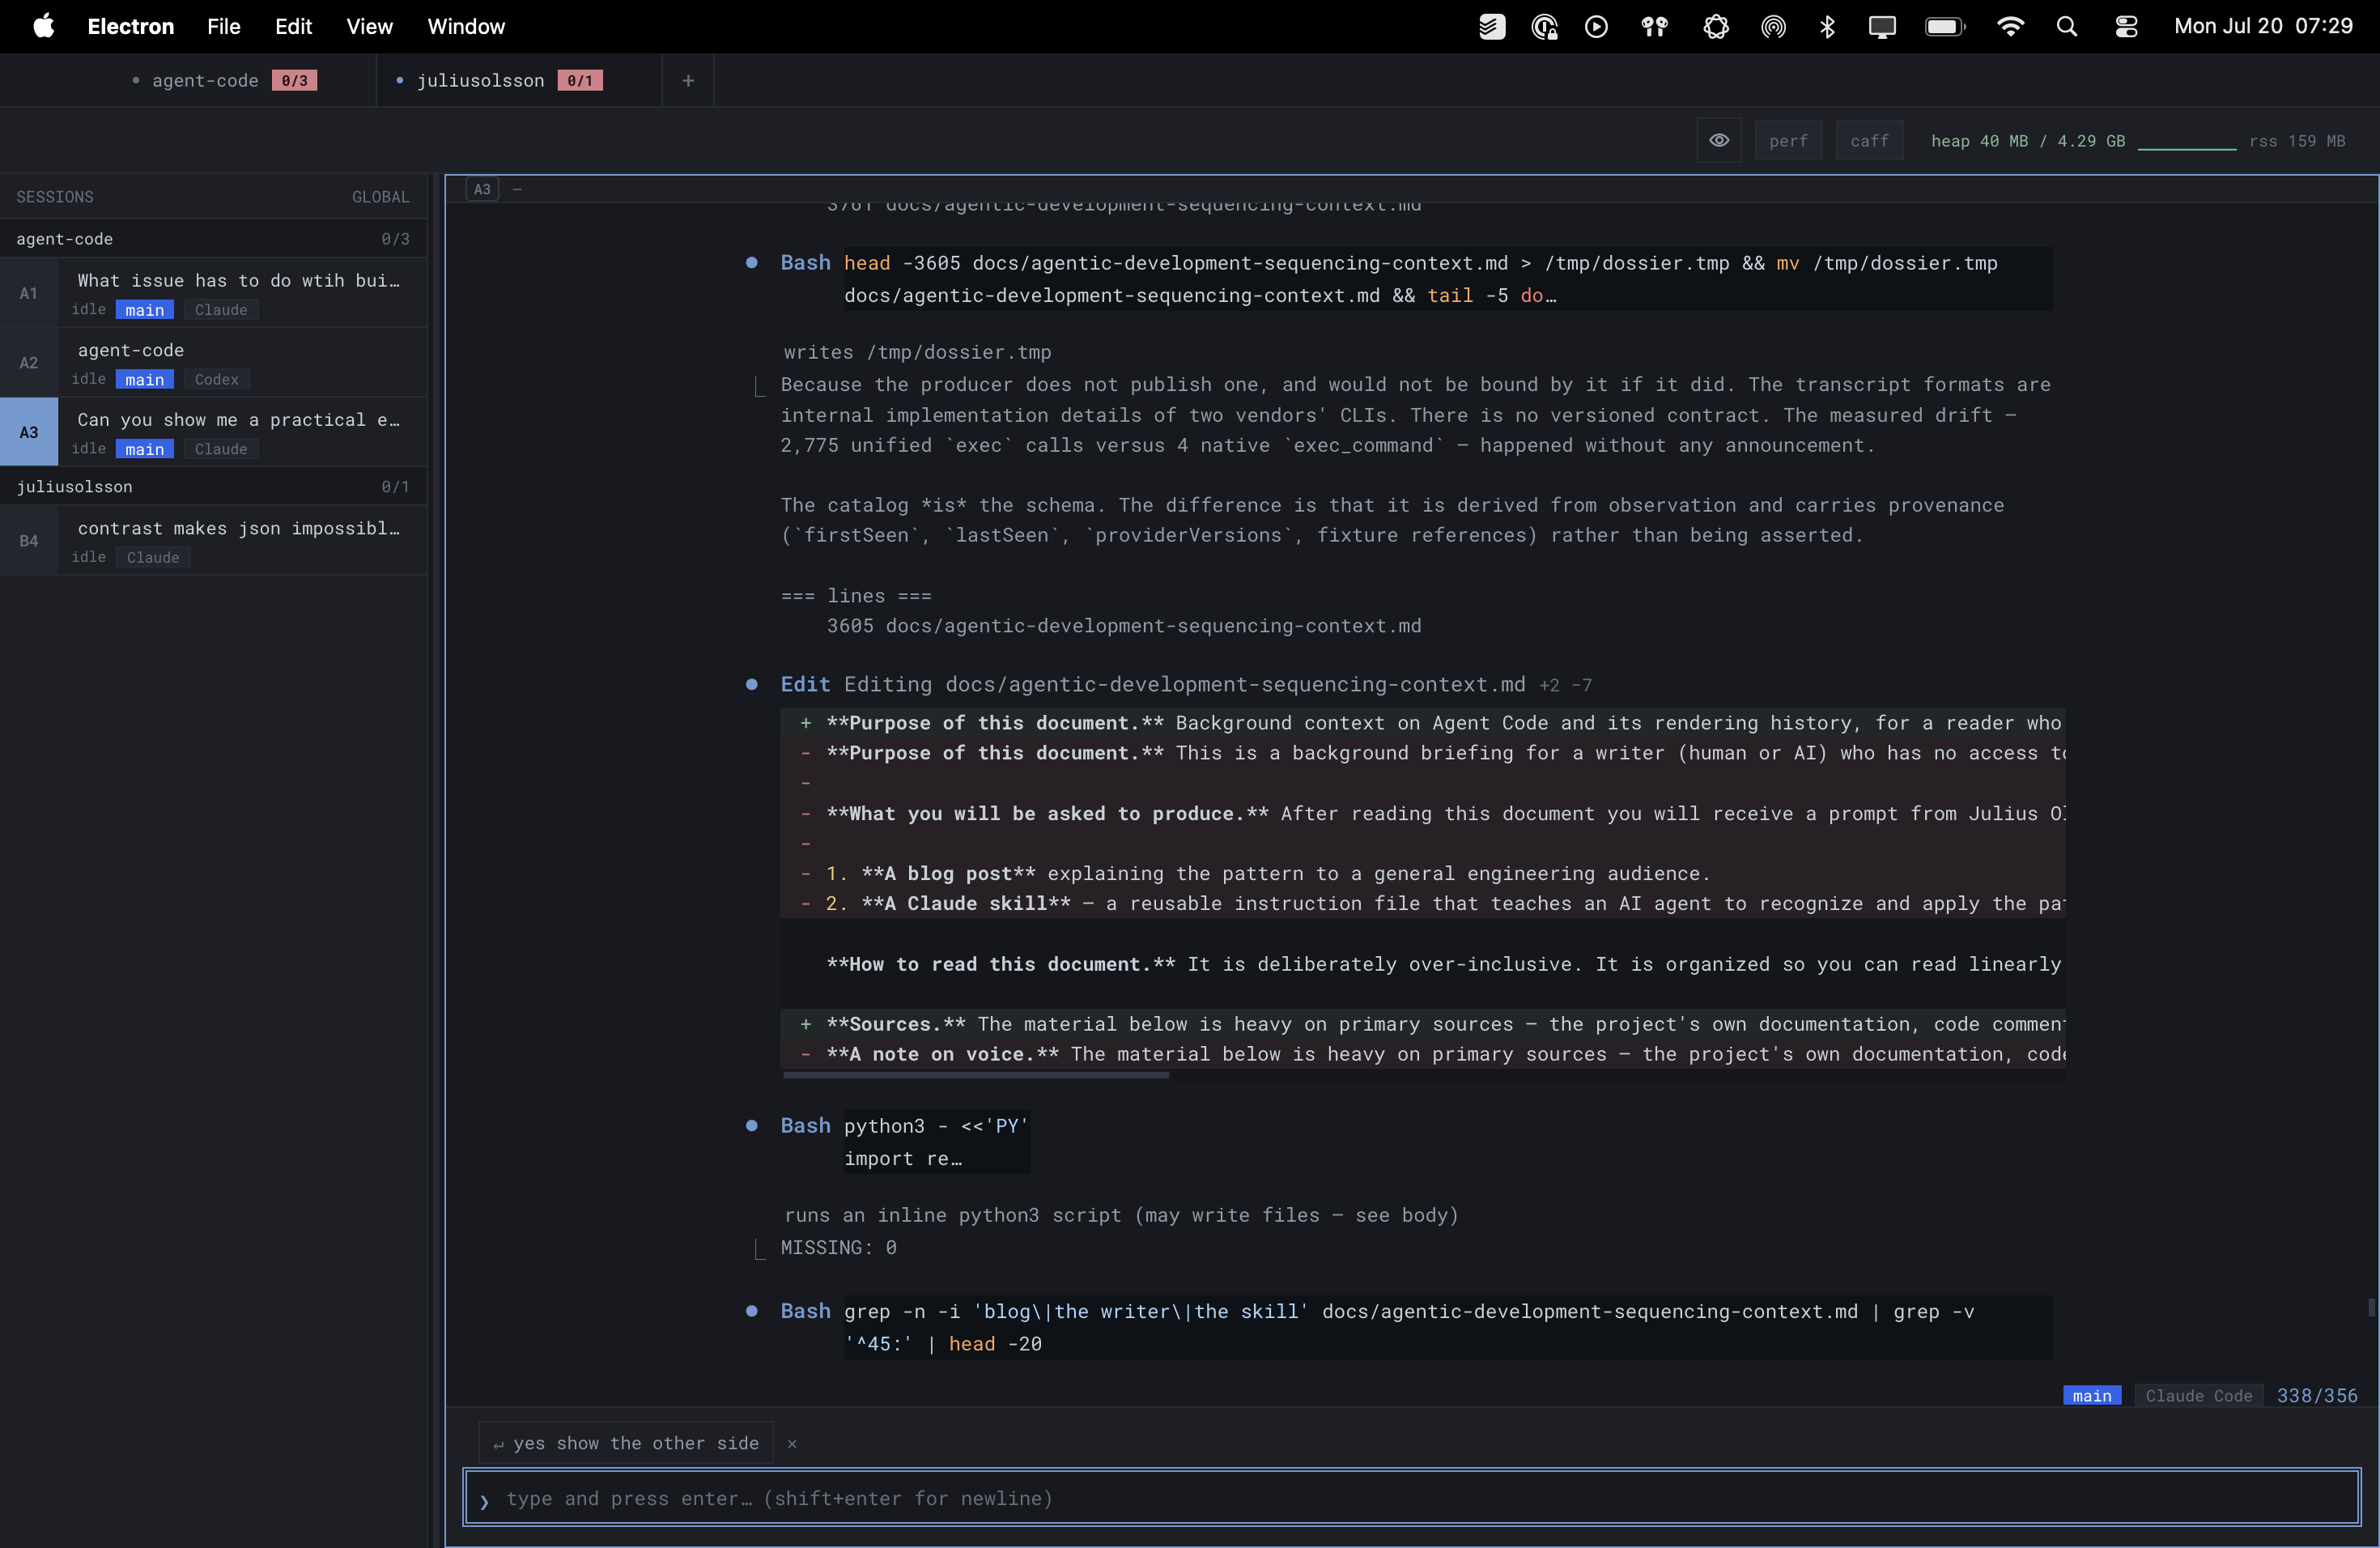
Task: Open battery status menu
Action: pyautogui.click(x=1944, y=26)
